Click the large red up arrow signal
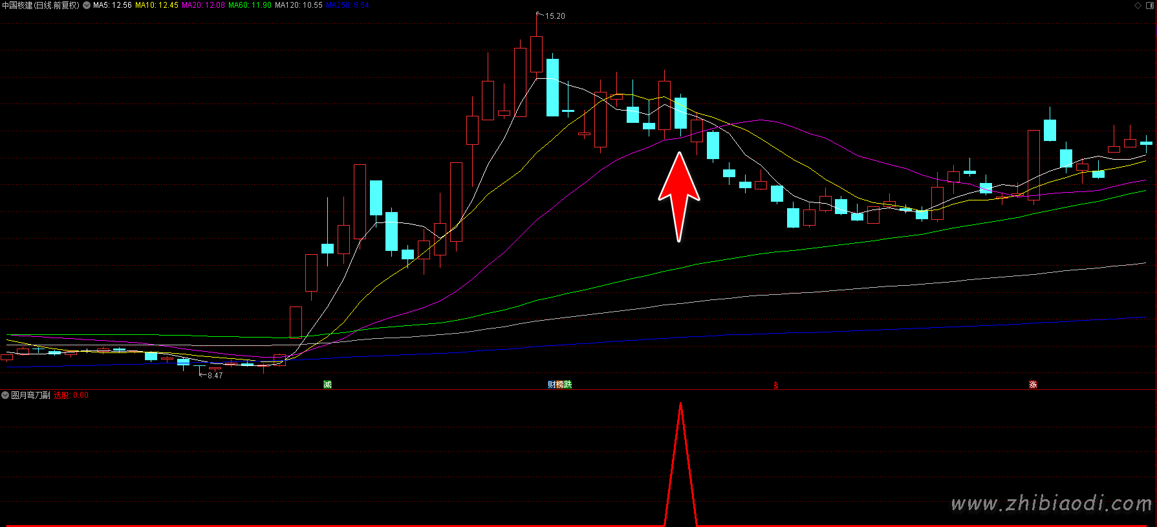This screenshot has width=1157, height=527. click(x=679, y=195)
